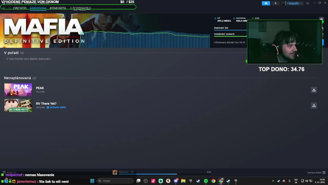The image size is (328, 185).
Task: Open the KNIHOVNA library tab
Action: 38,8
